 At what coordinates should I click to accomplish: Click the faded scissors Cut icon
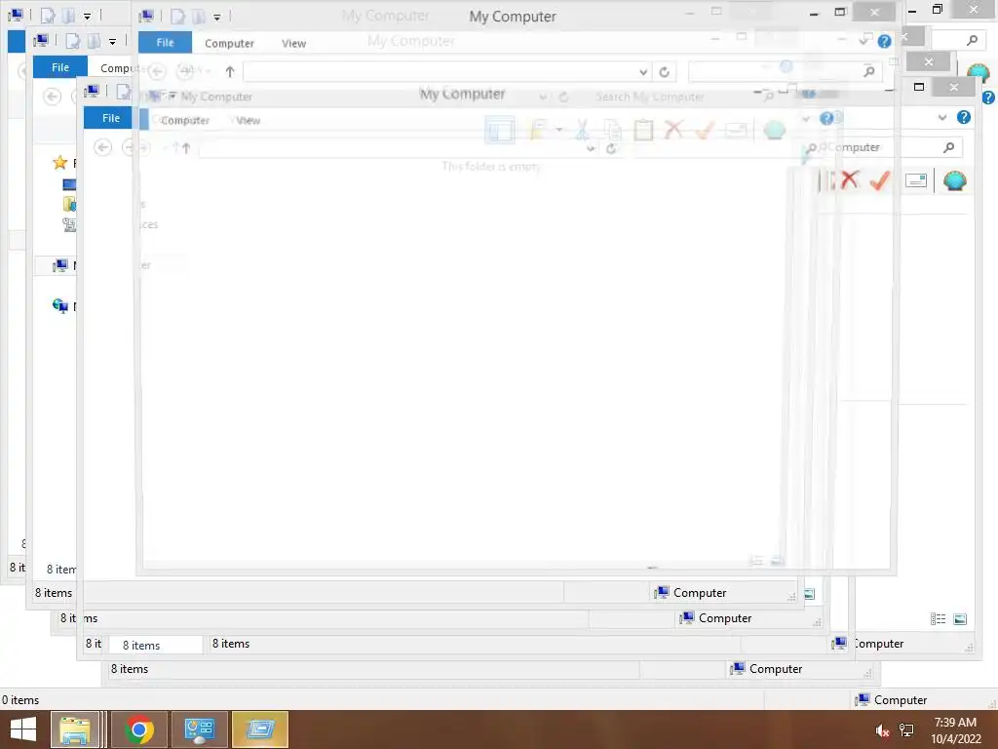[581, 130]
